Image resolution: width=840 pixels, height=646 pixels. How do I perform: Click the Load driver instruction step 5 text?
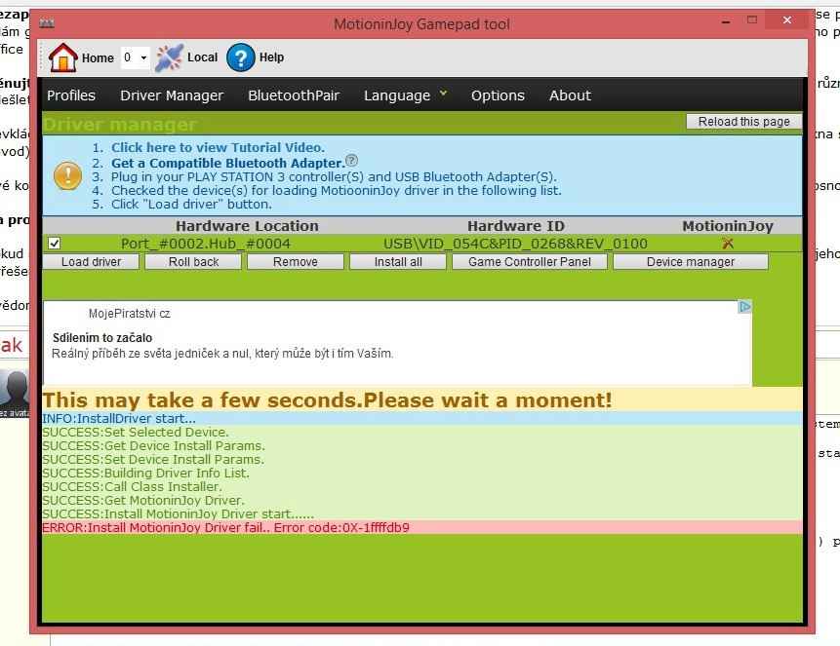(191, 204)
